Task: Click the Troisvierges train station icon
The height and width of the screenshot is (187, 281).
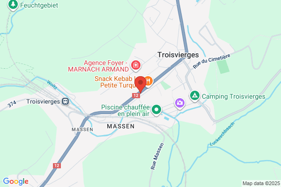Action: click(66, 101)
